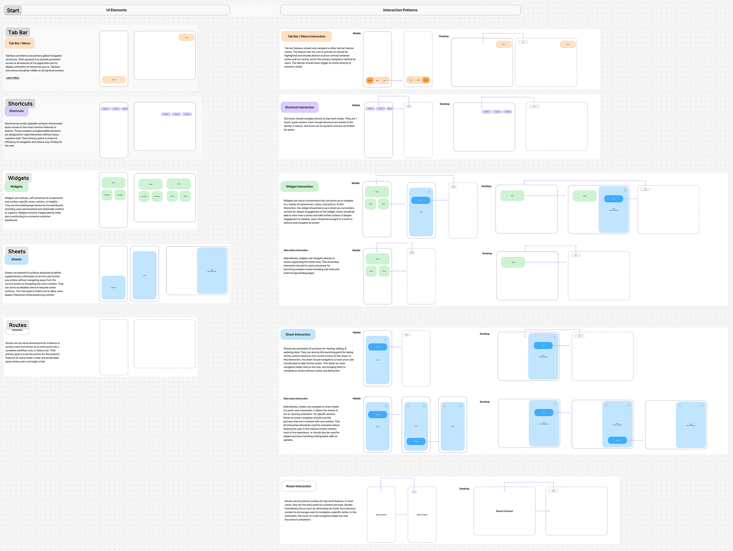Click the blue Sheet Interaction label

[x=298, y=334]
